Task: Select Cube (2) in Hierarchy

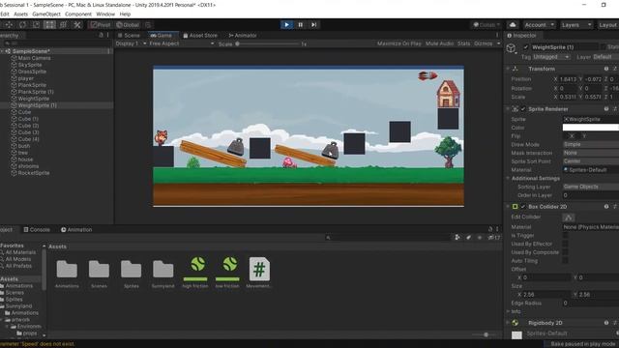Action: [28, 126]
